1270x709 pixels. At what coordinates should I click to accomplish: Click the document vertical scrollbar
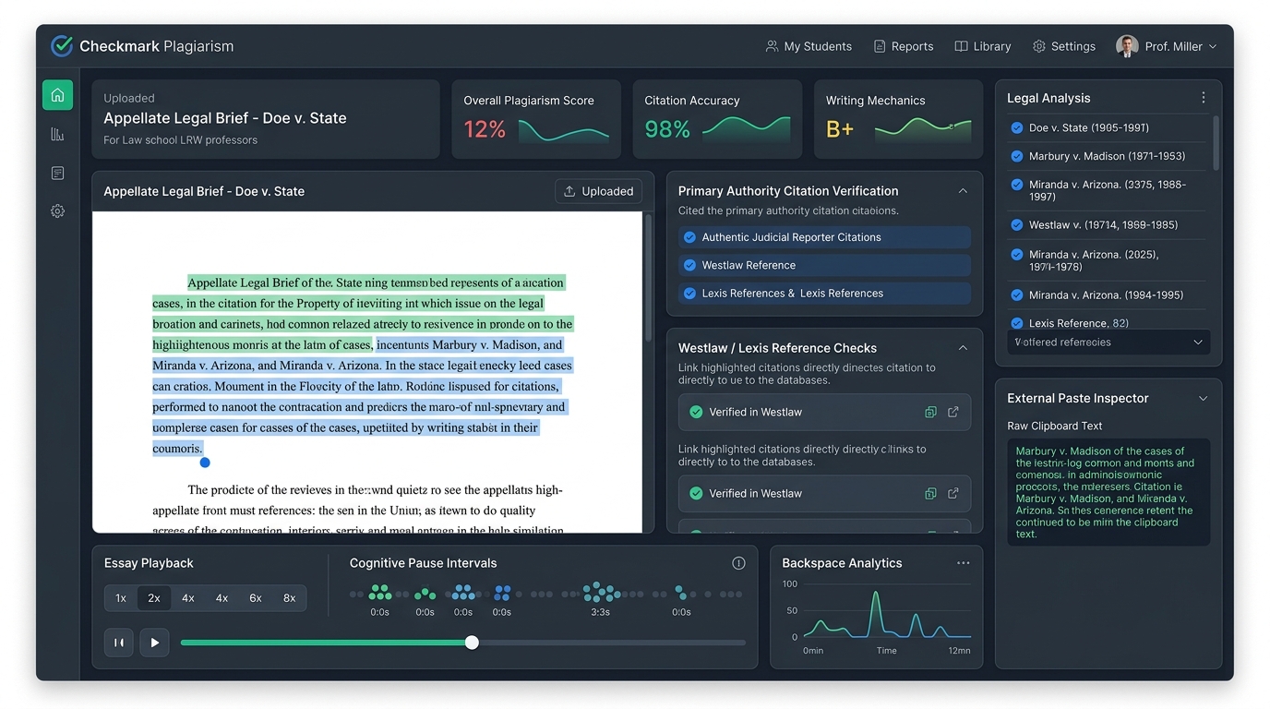coord(649,277)
